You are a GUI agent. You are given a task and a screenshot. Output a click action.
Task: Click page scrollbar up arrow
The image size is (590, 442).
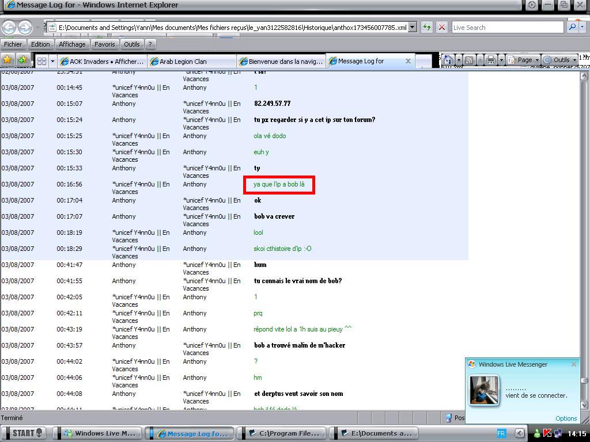pos(584,75)
